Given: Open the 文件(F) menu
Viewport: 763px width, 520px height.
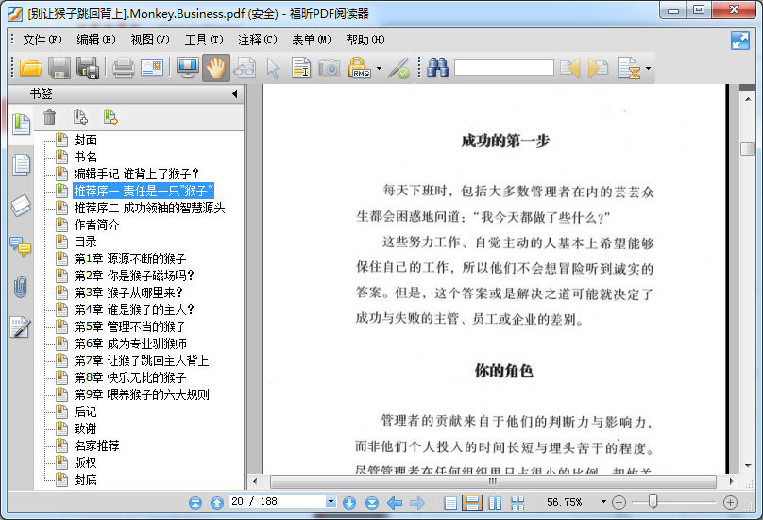Looking at the screenshot, I should [x=42, y=40].
